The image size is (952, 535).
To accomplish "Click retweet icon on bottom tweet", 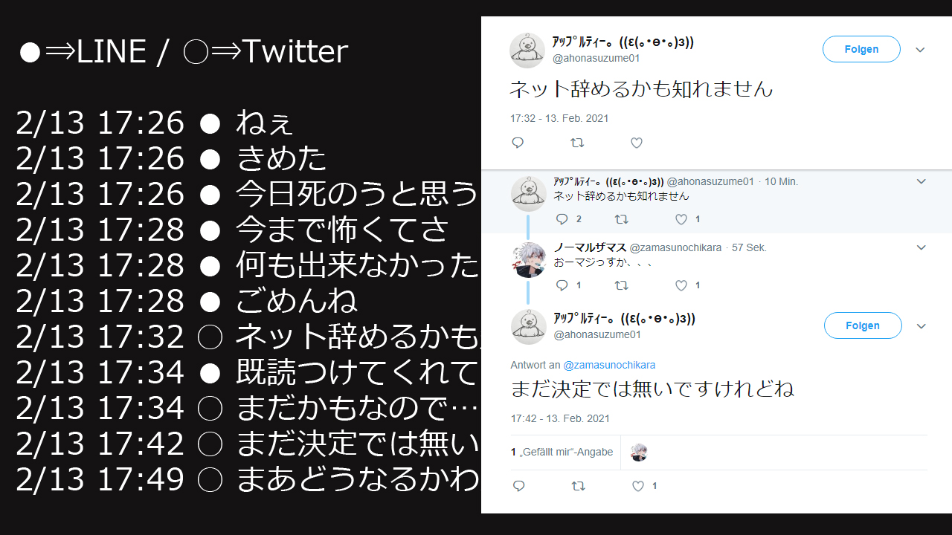I will coord(578,486).
